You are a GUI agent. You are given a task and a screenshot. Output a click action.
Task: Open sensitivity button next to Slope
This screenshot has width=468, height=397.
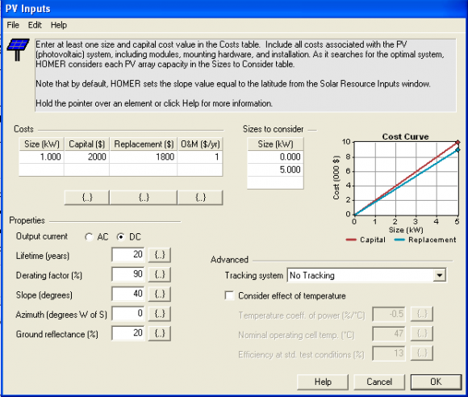pos(160,294)
